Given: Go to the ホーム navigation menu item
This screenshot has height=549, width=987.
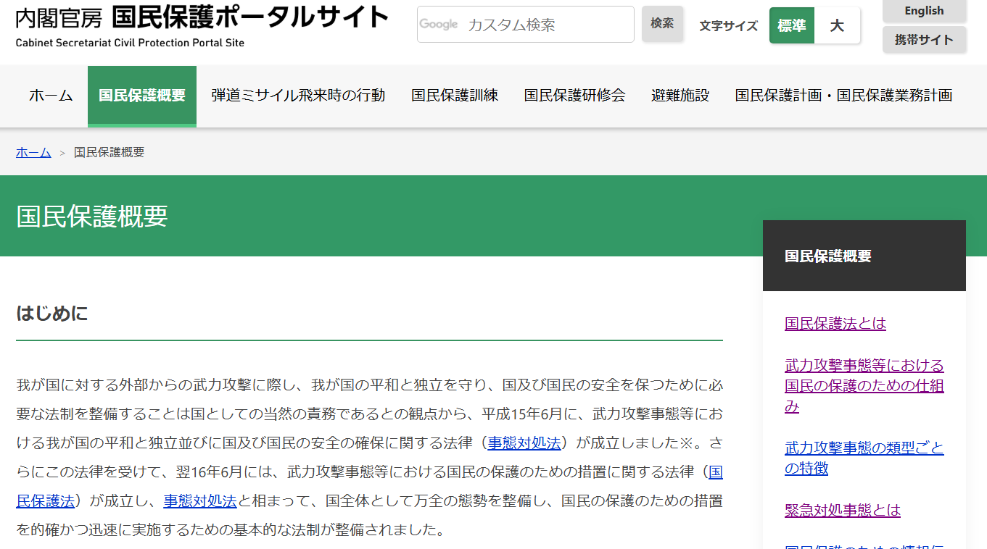Looking at the screenshot, I should (x=51, y=96).
